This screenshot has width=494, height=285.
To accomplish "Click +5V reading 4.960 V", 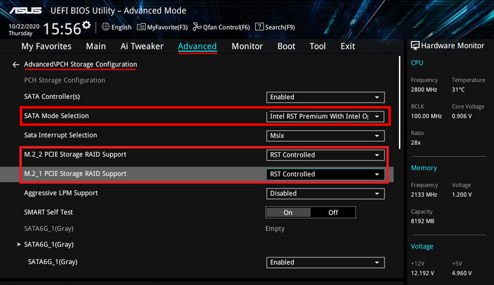I will 461,273.
